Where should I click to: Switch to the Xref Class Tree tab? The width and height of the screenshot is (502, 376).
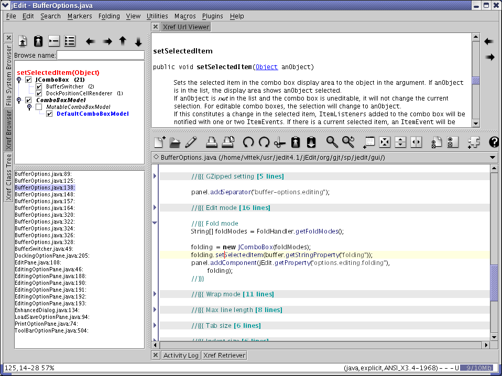(8, 177)
